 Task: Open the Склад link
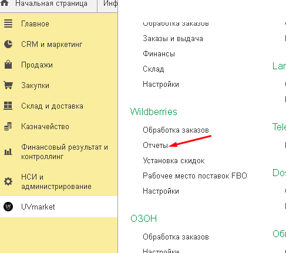pos(153,69)
